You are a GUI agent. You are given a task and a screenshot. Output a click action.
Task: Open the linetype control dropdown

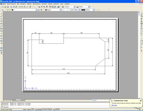point(79,10)
